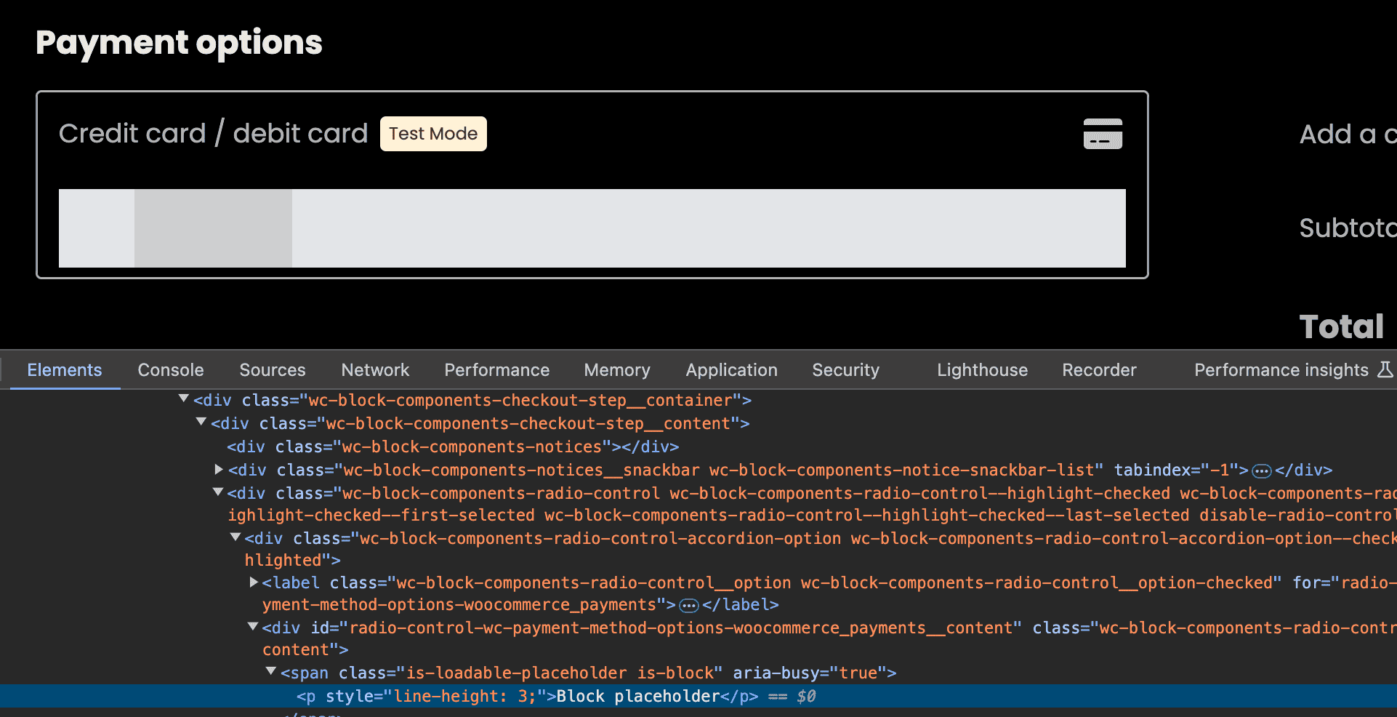Click ellipsis badge in the snackbar div line

[1261, 471]
